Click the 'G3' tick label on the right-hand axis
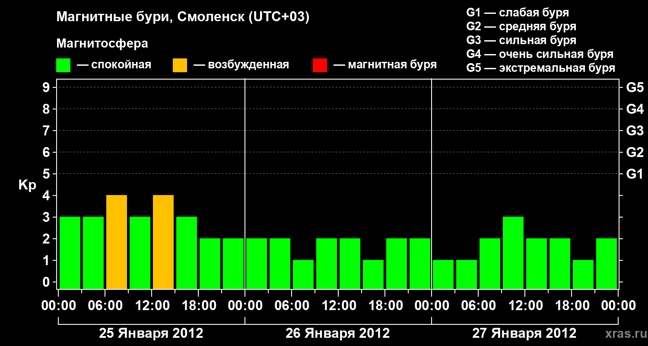Screen dimensions: 648x346 635,131
